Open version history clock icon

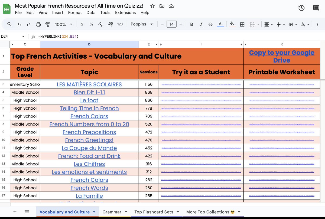pos(301,8)
